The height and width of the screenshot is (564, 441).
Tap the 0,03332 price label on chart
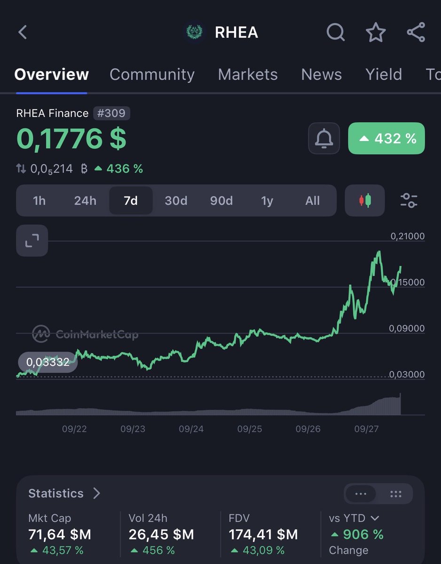click(47, 362)
